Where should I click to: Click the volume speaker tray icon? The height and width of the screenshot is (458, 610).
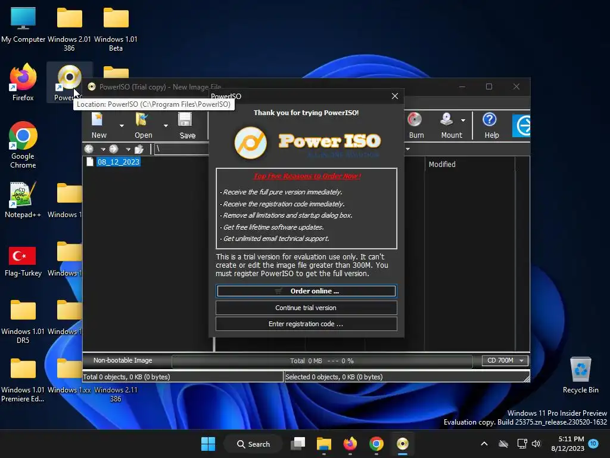(536, 444)
